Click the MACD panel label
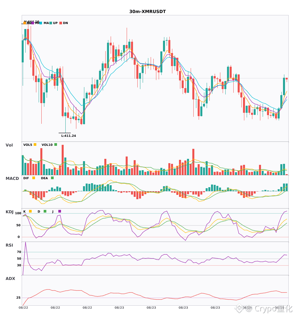This screenshot has width=295, height=317. click(x=12, y=179)
